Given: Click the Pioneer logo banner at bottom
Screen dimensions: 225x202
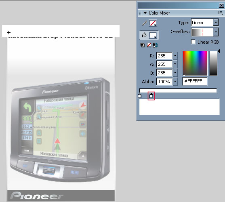Looking at the screenshot, I should click(x=61, y=196).
